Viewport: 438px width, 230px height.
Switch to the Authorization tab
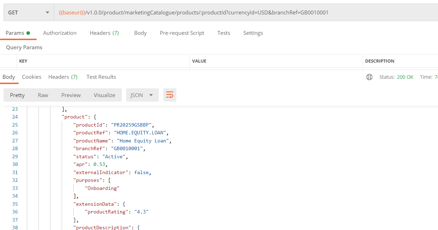(60, 33)
